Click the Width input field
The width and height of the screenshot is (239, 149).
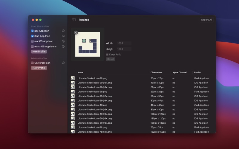coord(124,43)
